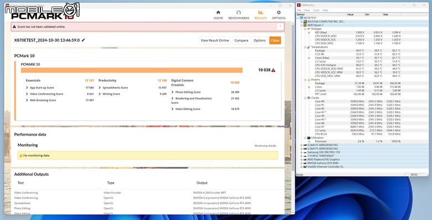
Task: Expand the Spreadsheets Score chevron
Action: [x=100, y=88]
